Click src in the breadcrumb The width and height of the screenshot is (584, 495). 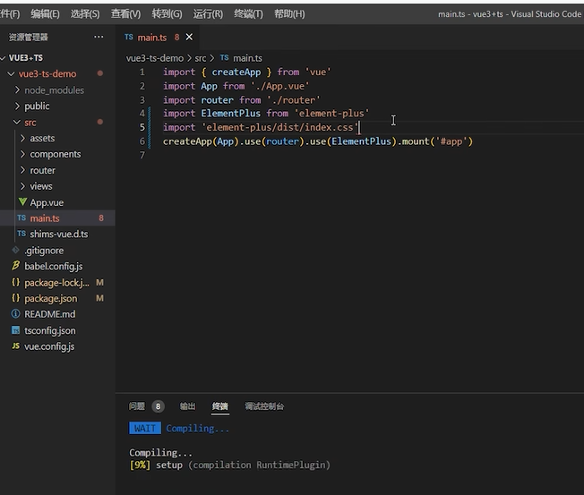tap(201, 58)
